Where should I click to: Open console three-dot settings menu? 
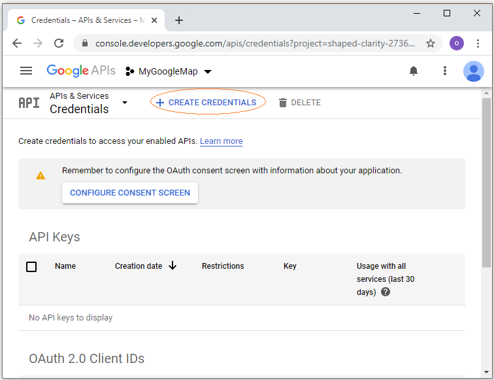tap(444, 71)
